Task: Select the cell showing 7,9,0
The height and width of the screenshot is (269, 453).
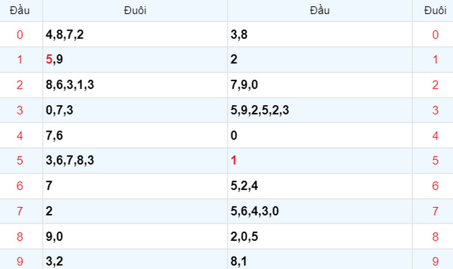Action: 320,85
